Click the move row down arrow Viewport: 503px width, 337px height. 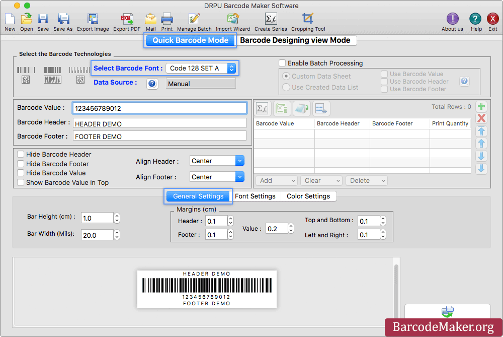pos(481,156)
